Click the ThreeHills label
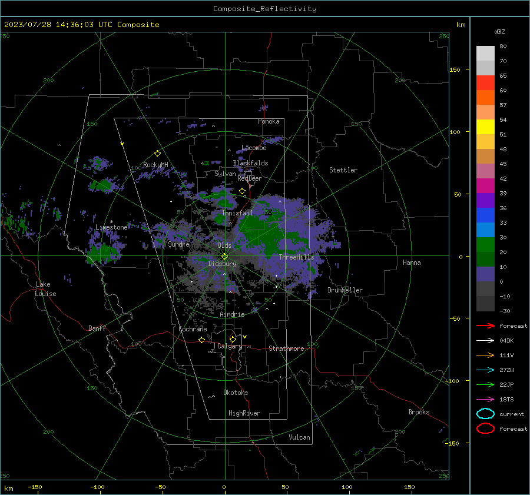This screenshot has height=495, width=530. [x=296, y=257]
